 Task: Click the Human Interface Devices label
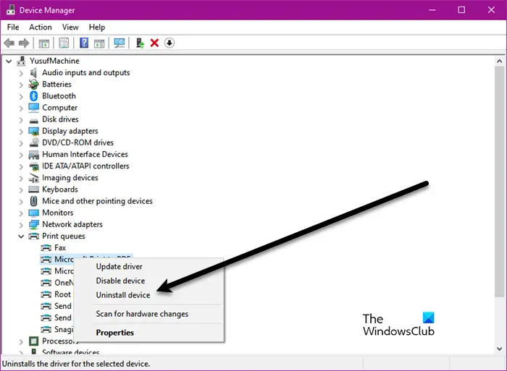pos(85,154)
